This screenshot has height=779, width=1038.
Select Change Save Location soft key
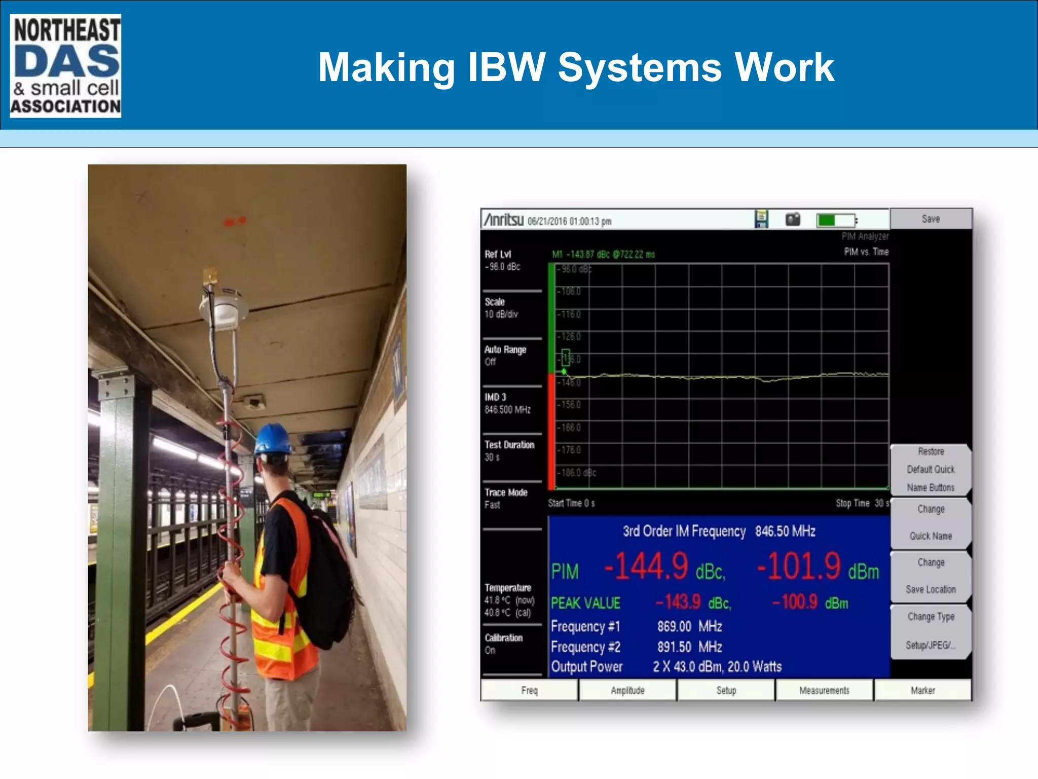click(x=931, y=576)
